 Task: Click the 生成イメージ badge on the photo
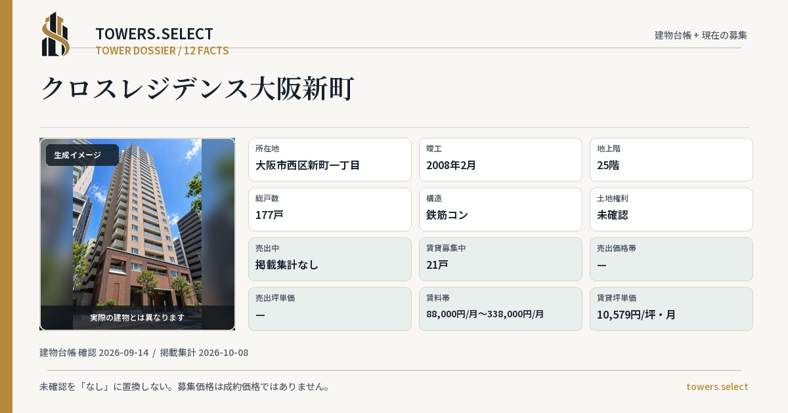point(82,155)
